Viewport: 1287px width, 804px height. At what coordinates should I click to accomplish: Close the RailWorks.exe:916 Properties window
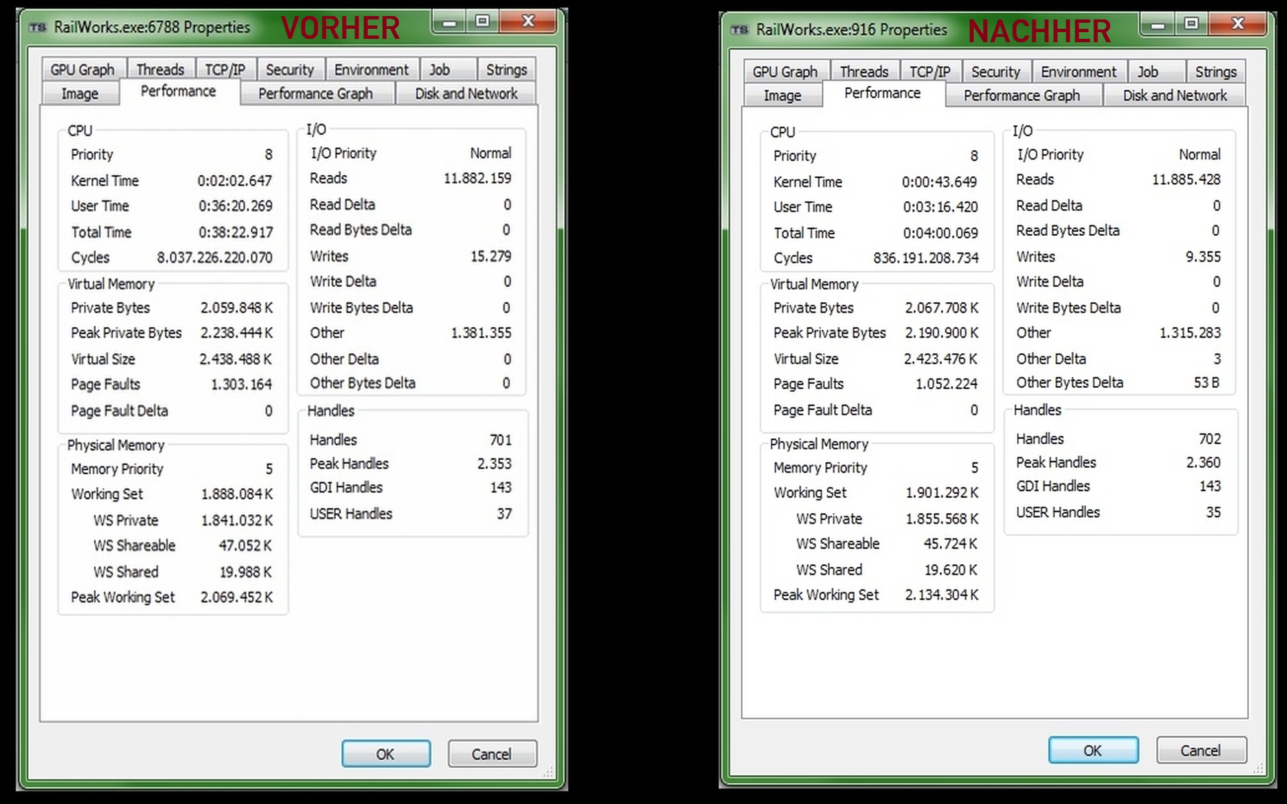pyautogui.click(x=1237, y=24)
